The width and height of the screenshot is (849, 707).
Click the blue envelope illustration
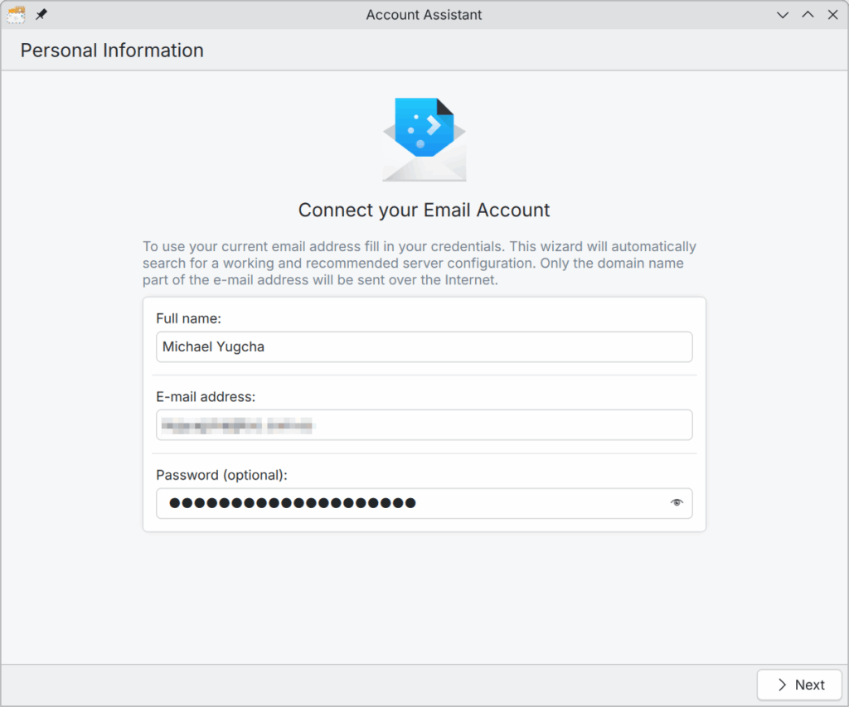coord(424,139)
